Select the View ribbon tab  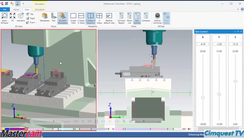point(27,10)
